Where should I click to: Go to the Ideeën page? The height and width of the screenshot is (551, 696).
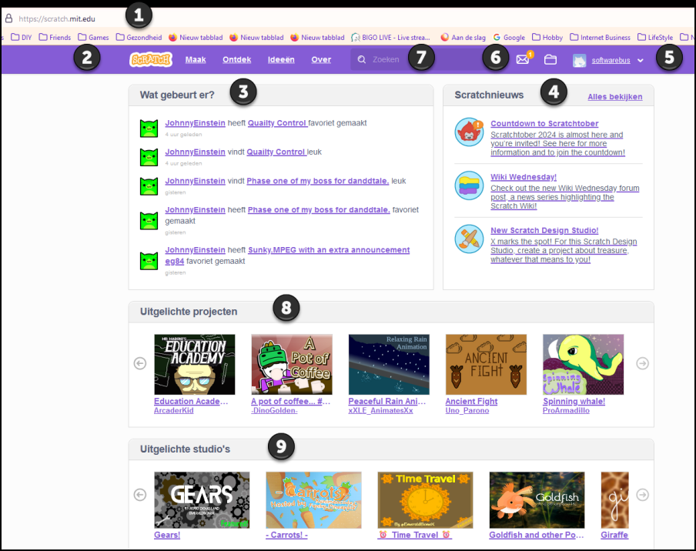coord(281,59)
